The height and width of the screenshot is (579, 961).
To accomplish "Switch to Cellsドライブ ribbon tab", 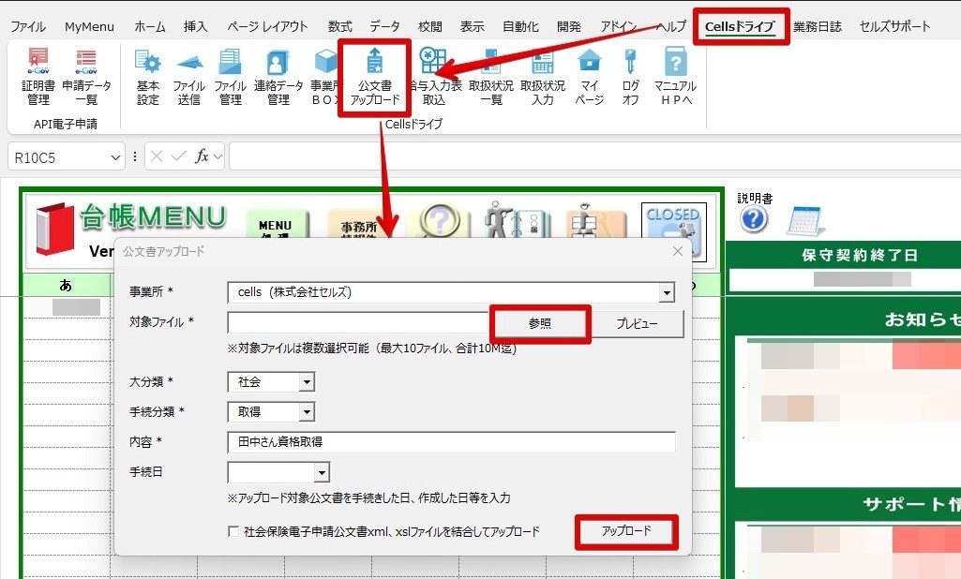I will pos(741,26).
